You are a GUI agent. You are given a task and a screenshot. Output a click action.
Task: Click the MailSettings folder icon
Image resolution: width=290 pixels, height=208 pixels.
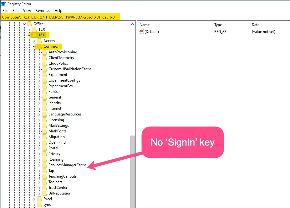point(44,125)
